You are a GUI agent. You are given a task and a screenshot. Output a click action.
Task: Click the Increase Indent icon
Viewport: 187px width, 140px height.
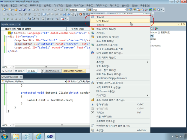click(30, 14)
